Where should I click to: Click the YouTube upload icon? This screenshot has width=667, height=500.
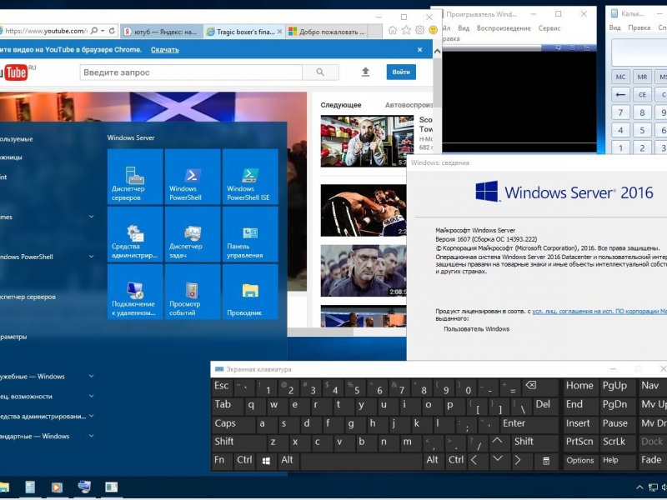click(365, 72)
